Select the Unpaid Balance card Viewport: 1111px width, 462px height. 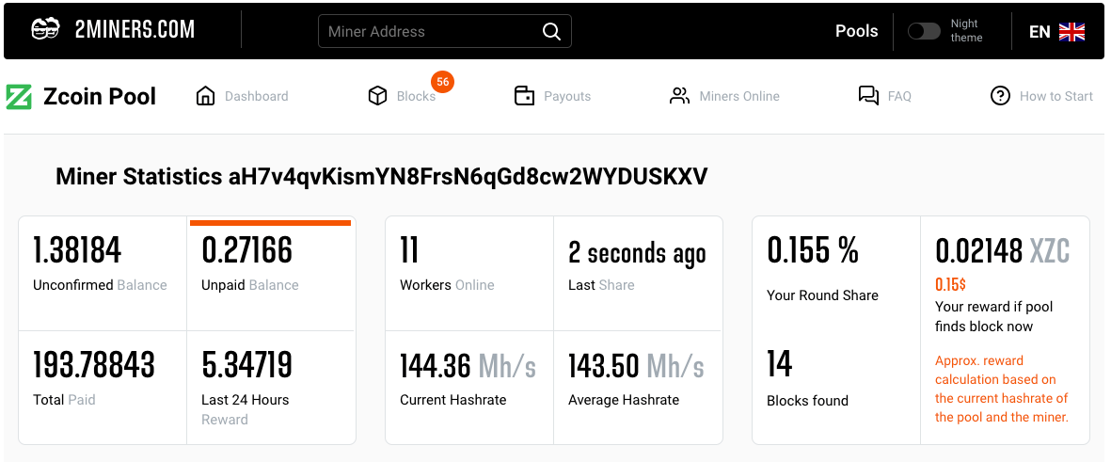point(271,273)
